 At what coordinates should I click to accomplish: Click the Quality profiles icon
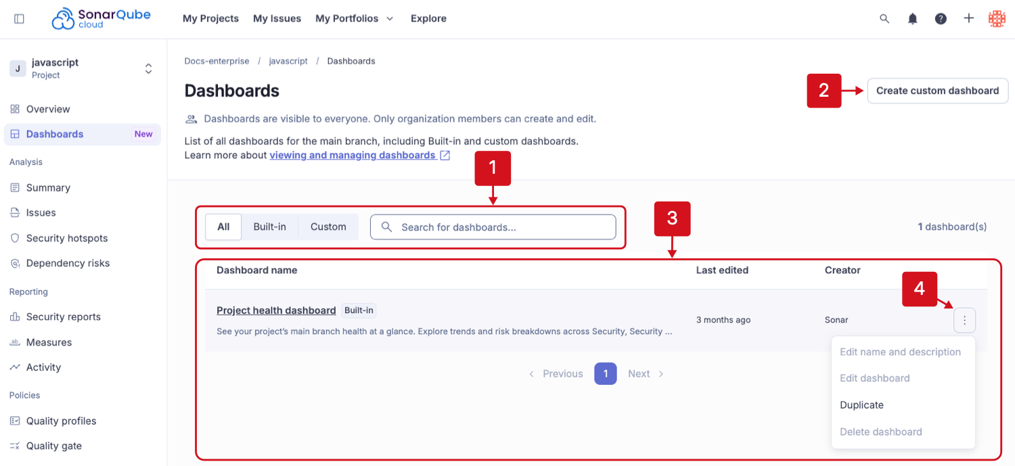15,421
